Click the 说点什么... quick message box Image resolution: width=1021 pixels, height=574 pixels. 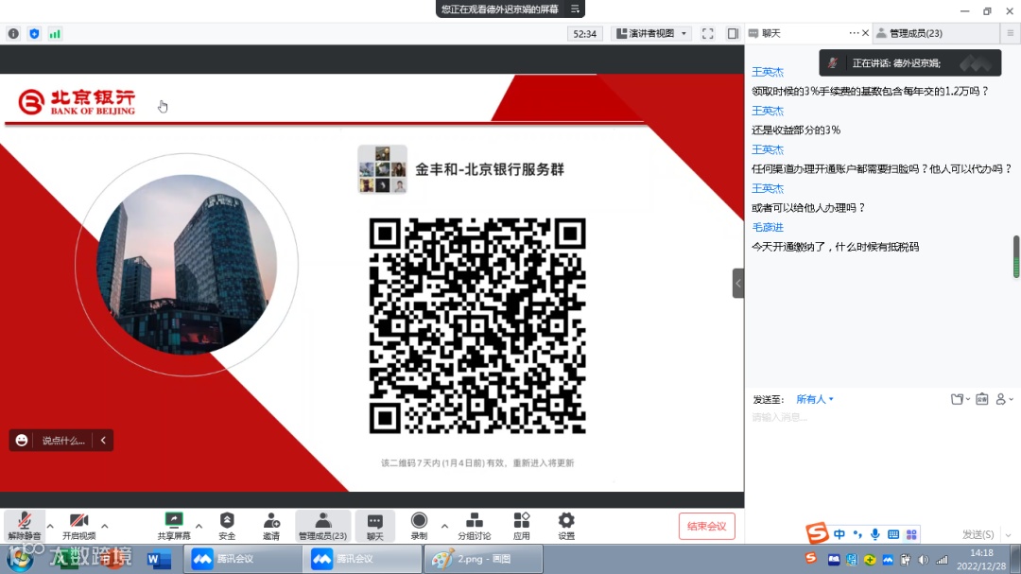(63, 441)
